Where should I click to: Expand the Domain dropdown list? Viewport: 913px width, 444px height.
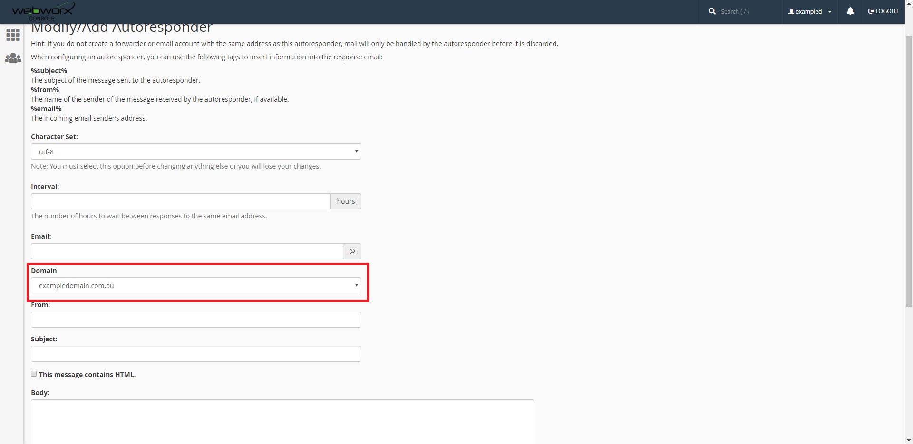pos(196,286)
